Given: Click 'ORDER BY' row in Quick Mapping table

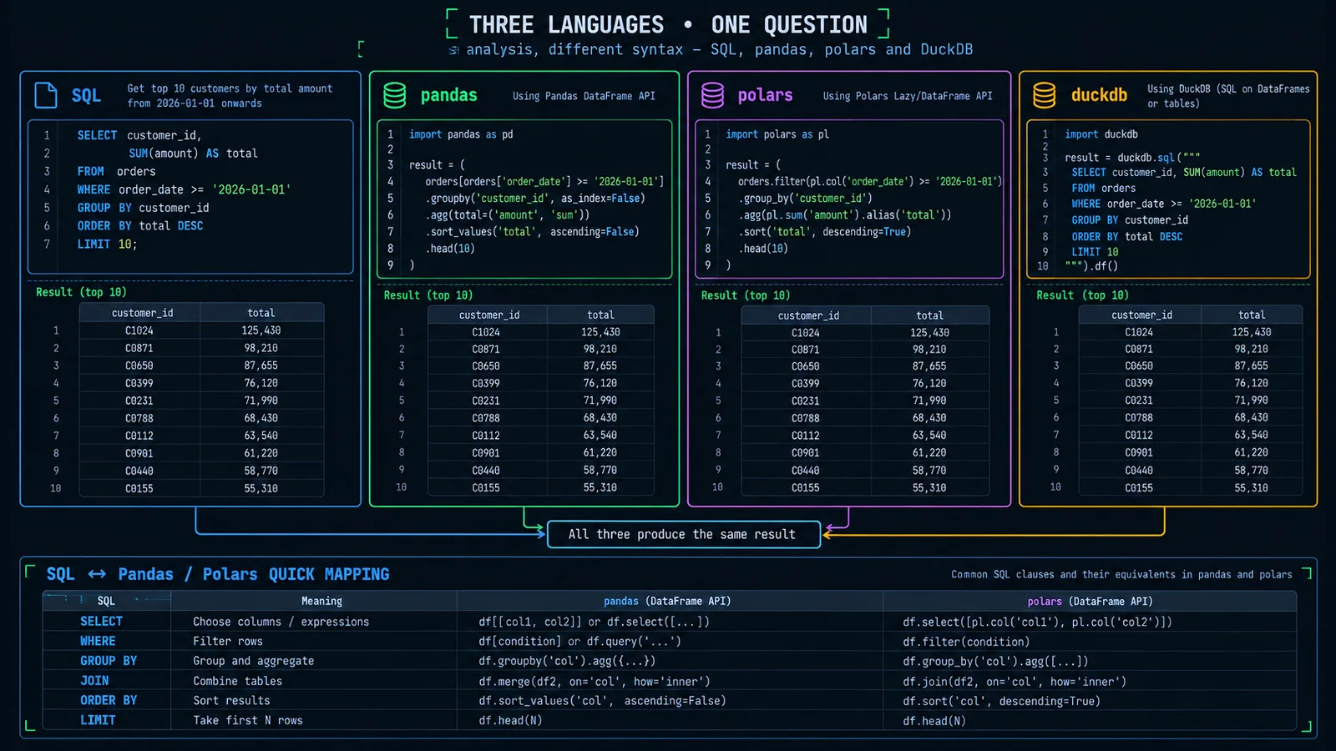Looking at the screenshot, I should pos(670,701).
